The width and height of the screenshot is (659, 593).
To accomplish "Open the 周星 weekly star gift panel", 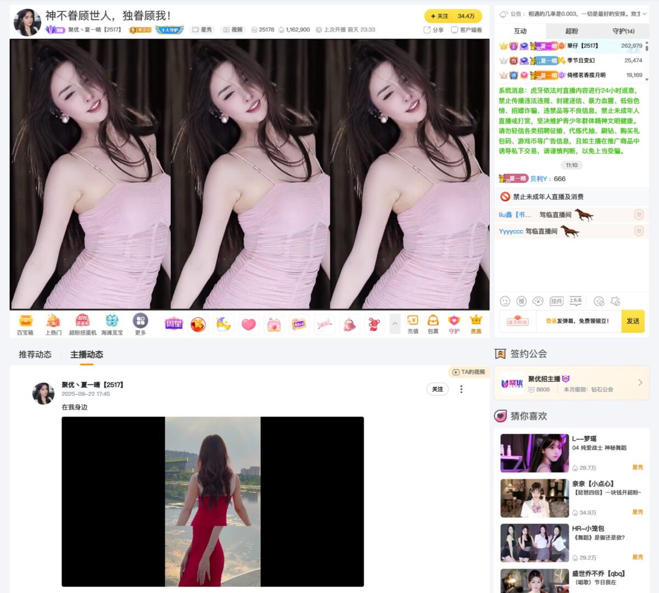I will 173,324.
